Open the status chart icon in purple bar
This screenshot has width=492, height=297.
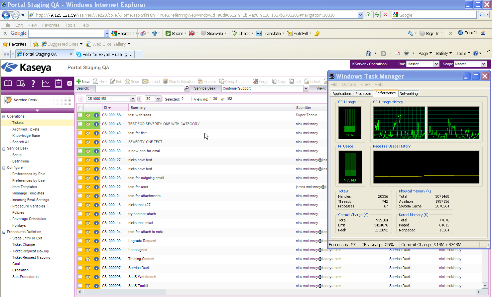[46, 83]
